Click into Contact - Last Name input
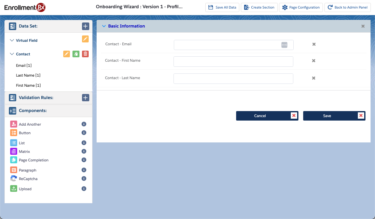Image resolution: width=375 pixels, height=219 pixels. coord(233,78)
